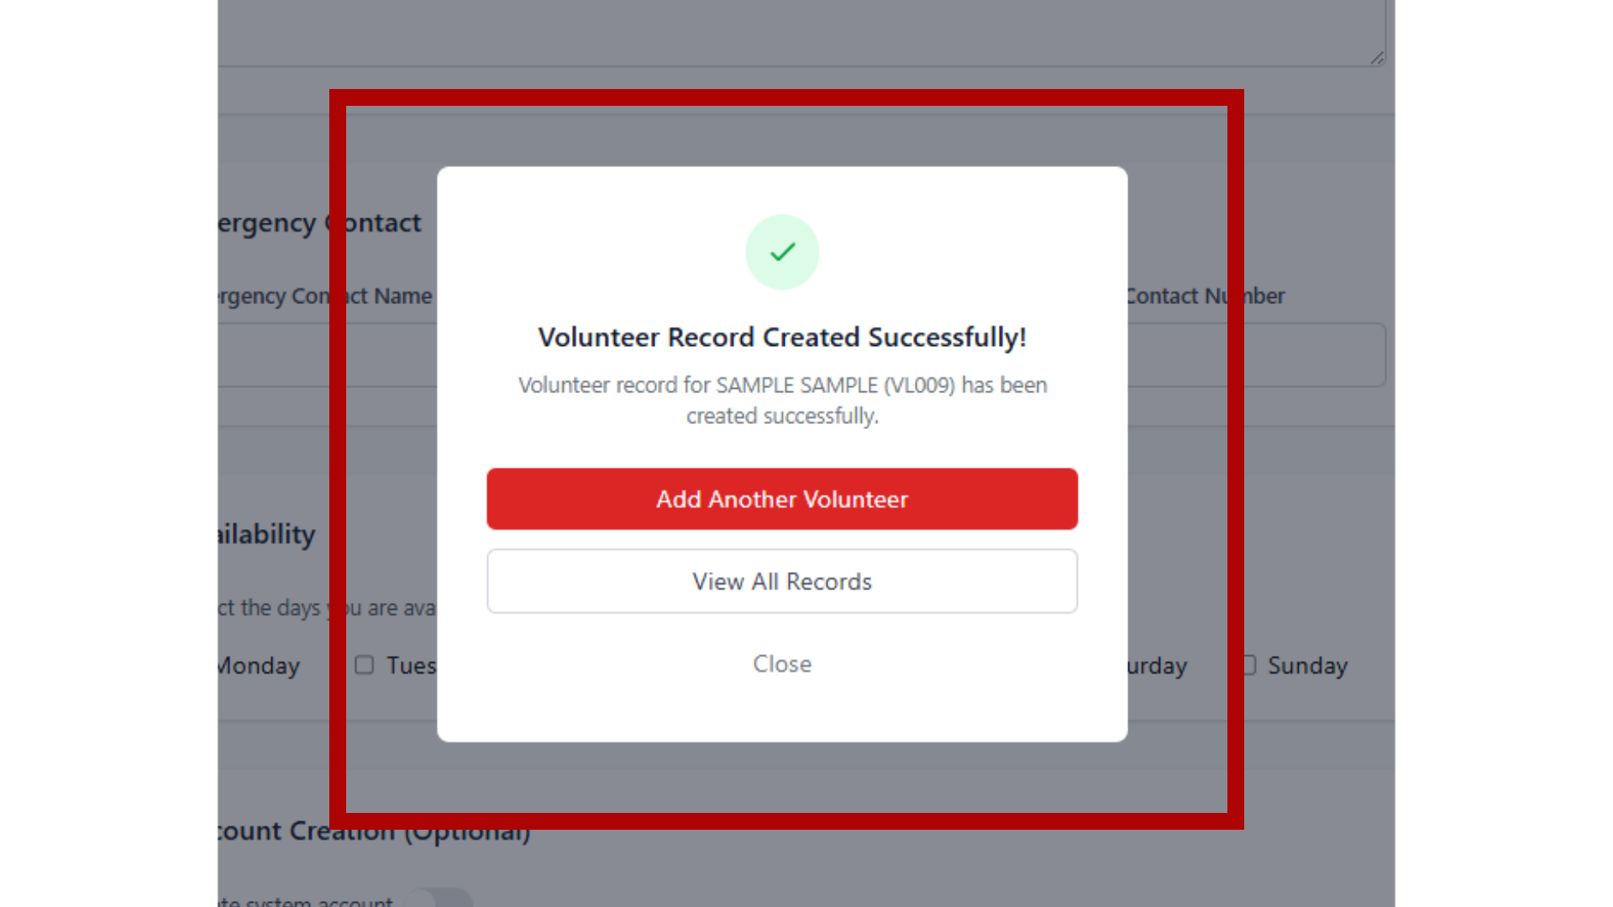Open View All Records
Image resolution: width=1613 pixels, height=907 pixels.
(782, 581)
